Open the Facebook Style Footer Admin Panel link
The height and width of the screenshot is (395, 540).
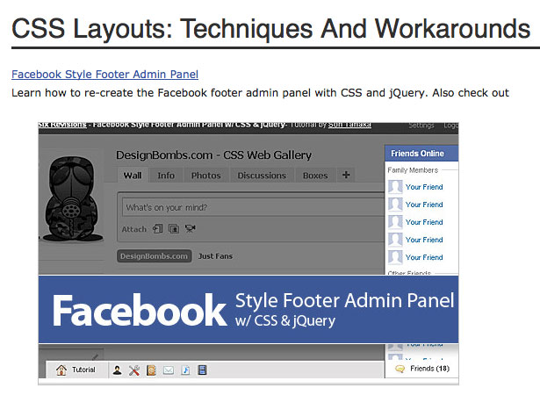pos(104,75)
